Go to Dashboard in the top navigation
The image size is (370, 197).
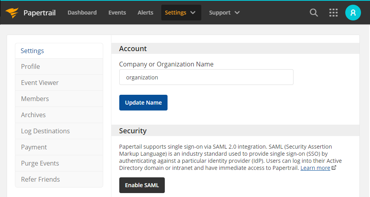click(x=82, y=13)
